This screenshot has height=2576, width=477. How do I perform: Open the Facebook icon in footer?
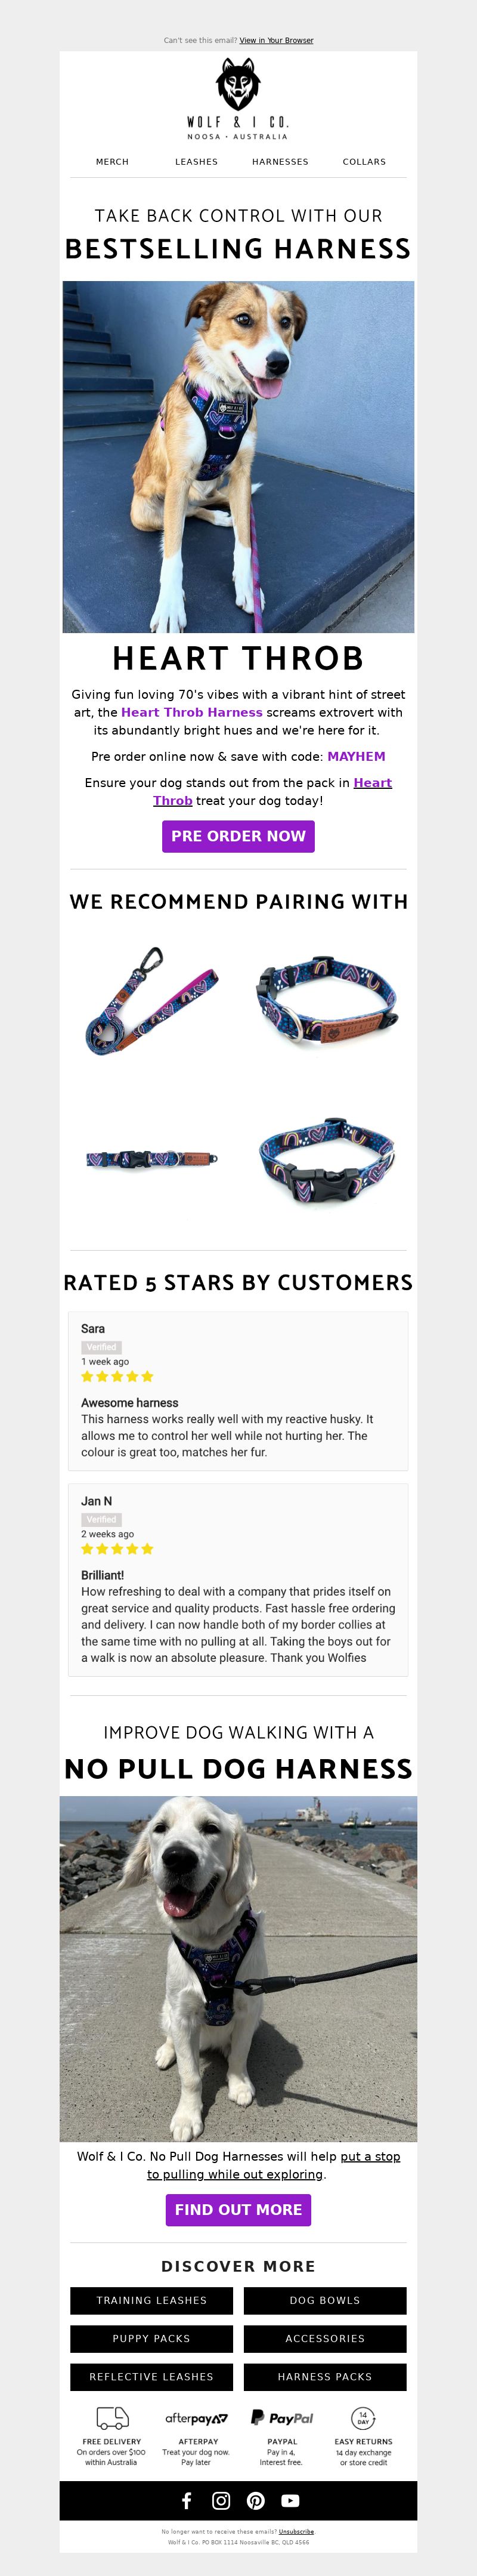point(186,2500)
